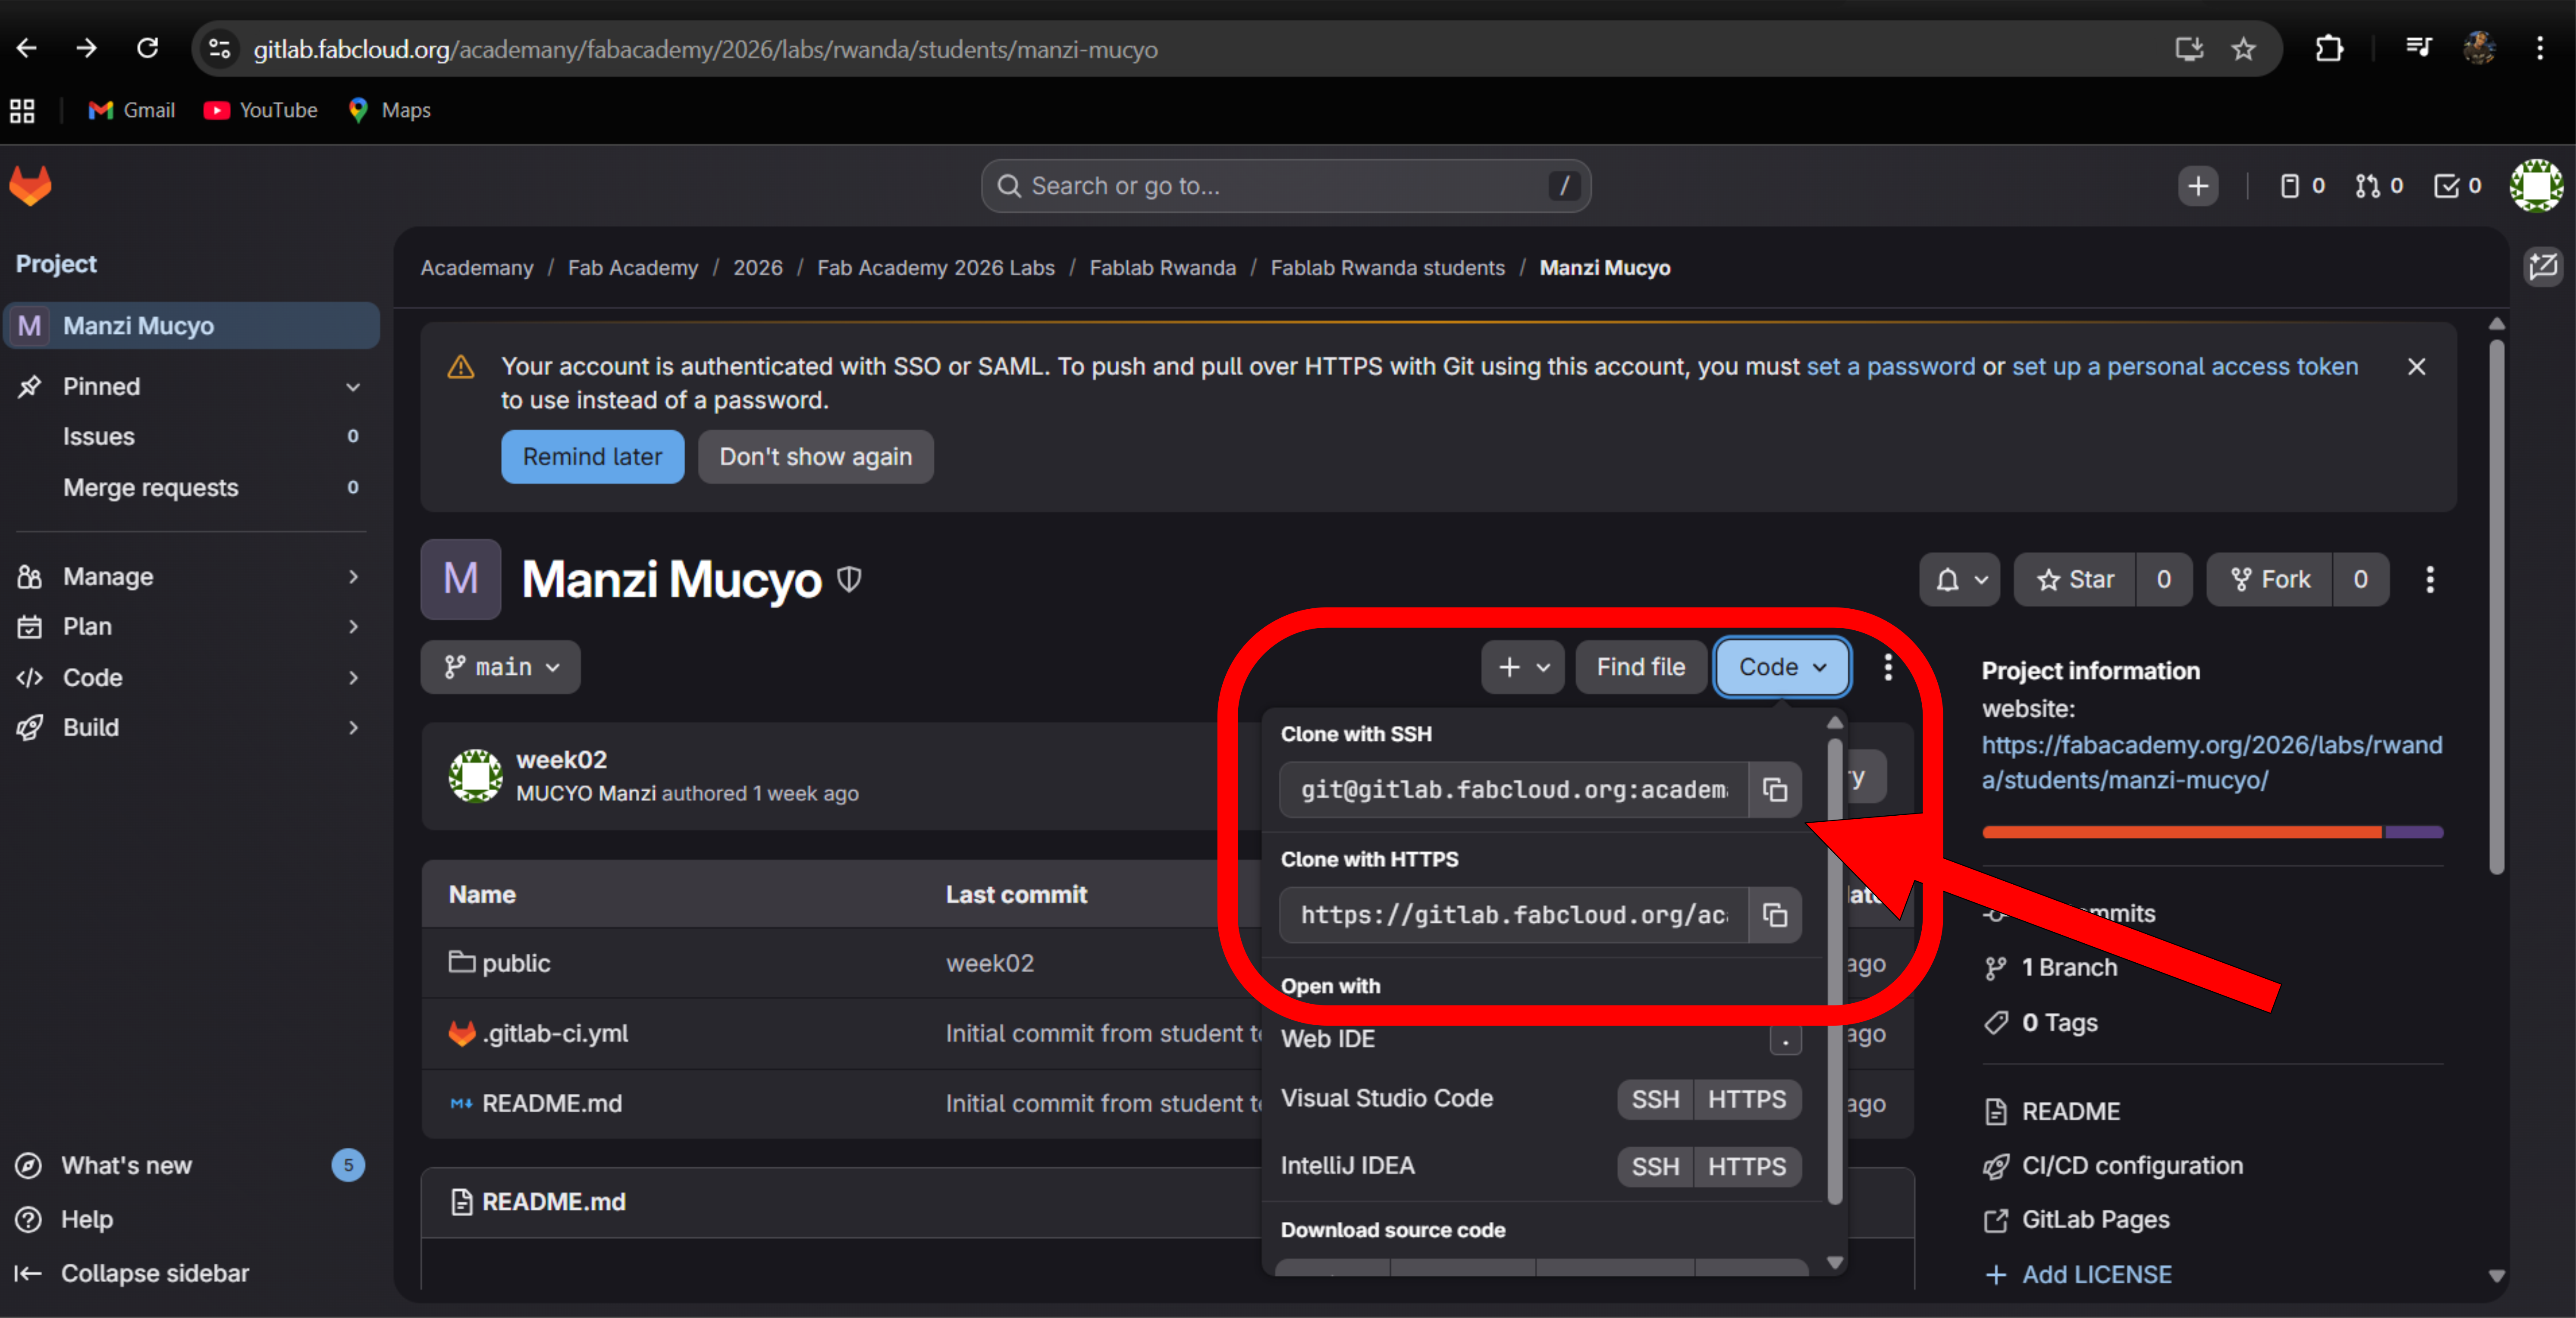Open assigned merge requests counter icon
The image size is (2576, 1318).
(x=2378, y=186)
